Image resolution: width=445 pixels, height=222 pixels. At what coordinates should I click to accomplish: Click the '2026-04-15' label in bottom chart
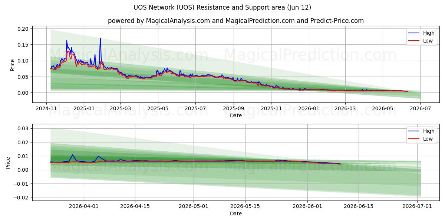(135, 207)
